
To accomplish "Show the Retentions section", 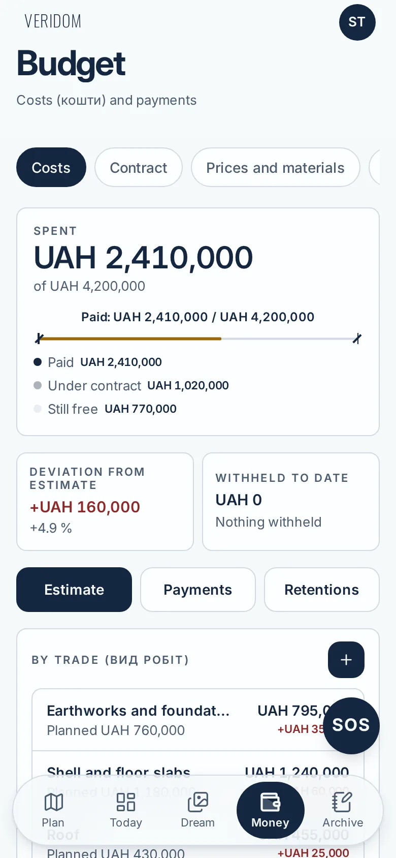I will [x=322, y=590].
